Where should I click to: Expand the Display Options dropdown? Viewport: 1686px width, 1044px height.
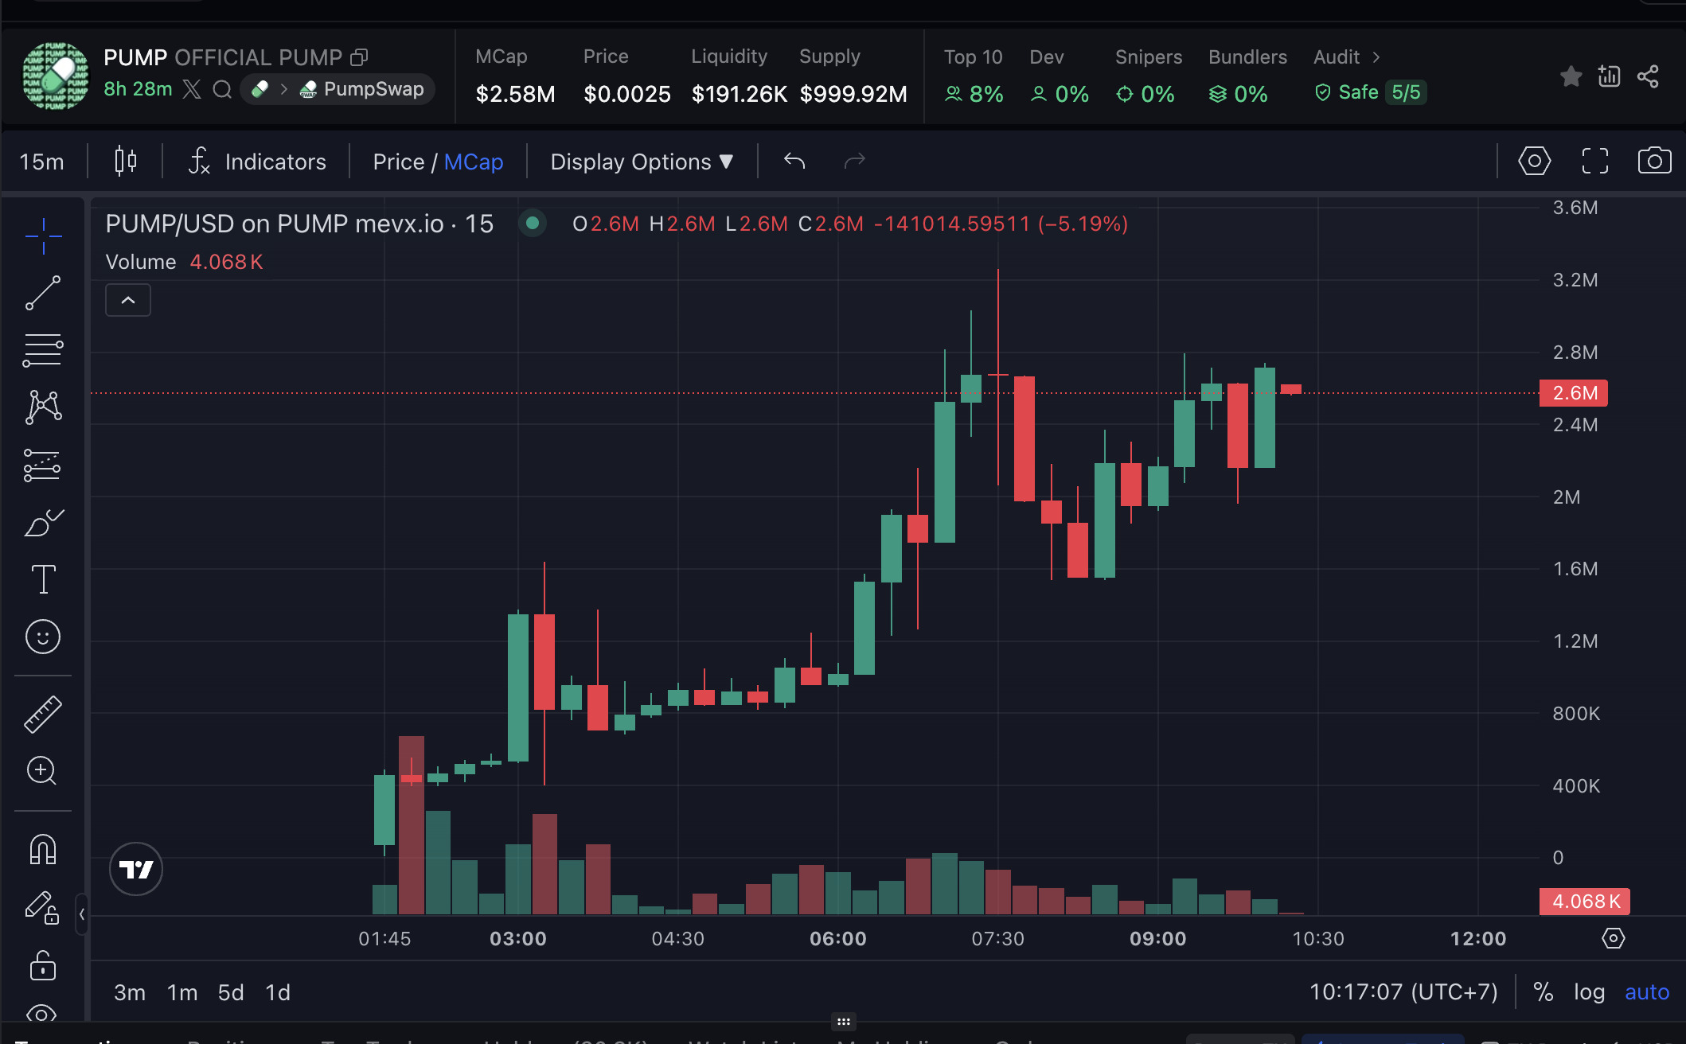[642, 162]
